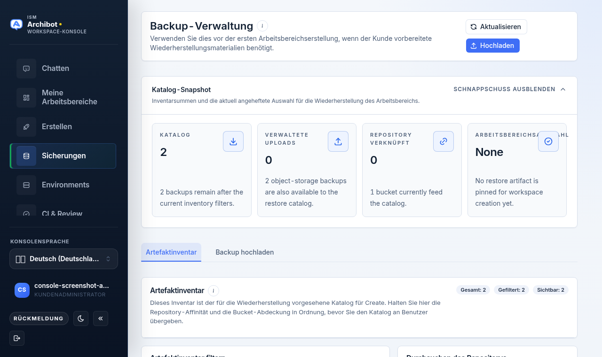This screenshot has width=602, height=357.
Task: Open the Chatten sidebar item
Action: (x=63, y=69)
